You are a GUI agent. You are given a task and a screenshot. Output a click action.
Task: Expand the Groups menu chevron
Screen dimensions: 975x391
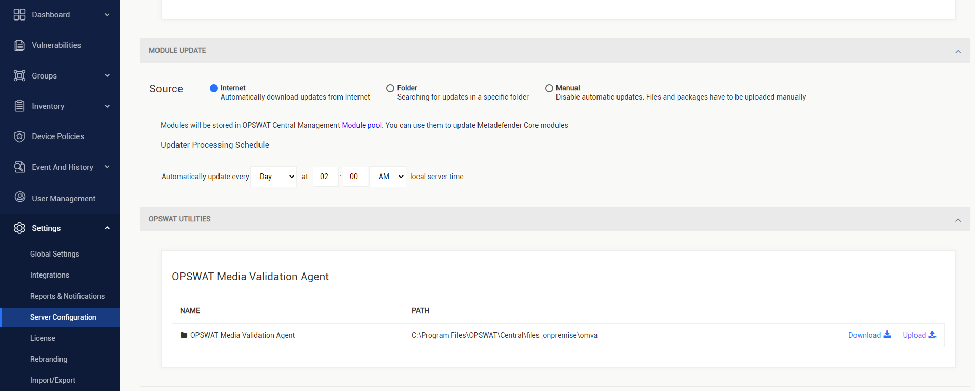107,75
